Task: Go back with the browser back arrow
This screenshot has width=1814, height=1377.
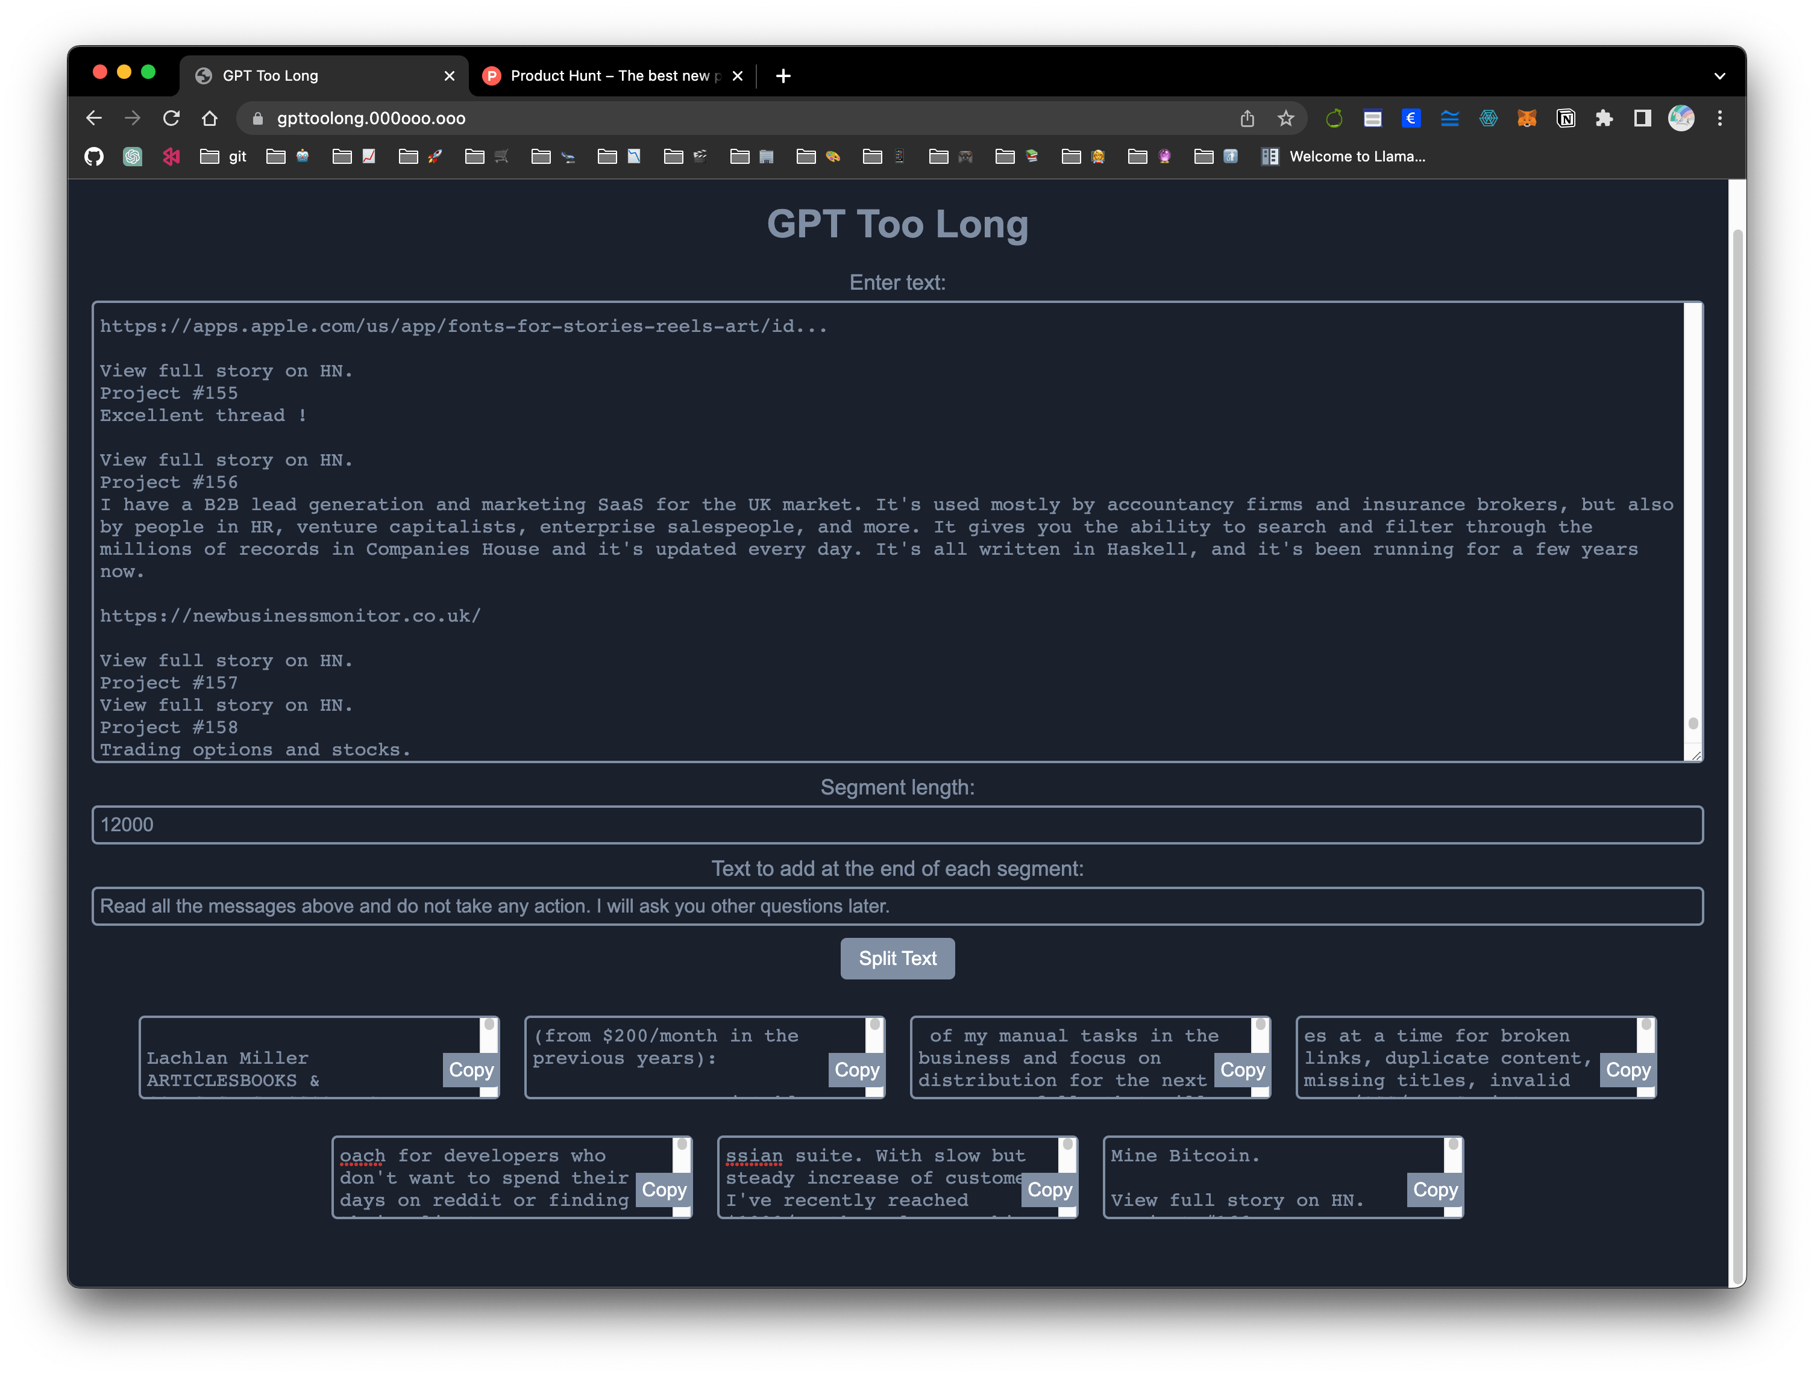Action: point(93,118)
